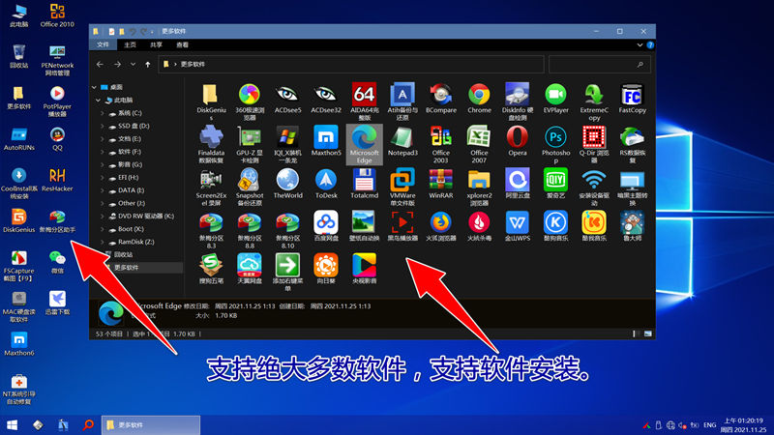The width and height of the screenshot is (774, 435).
Task: Open Office 2010 desktop shortcut
Action: tap(57, 15)
